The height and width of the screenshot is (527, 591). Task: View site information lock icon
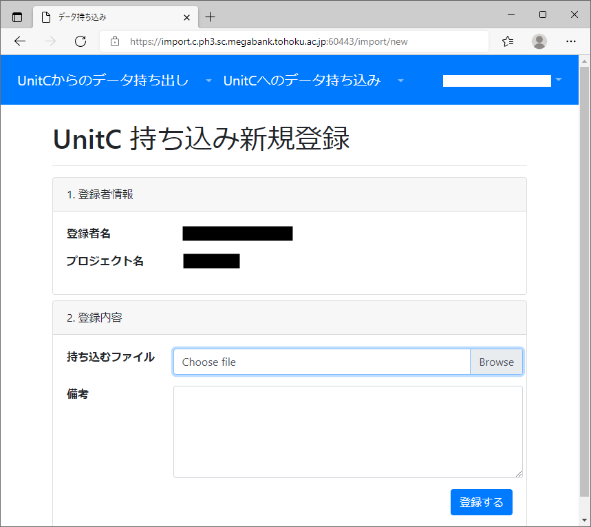click(x=115, y=41)
